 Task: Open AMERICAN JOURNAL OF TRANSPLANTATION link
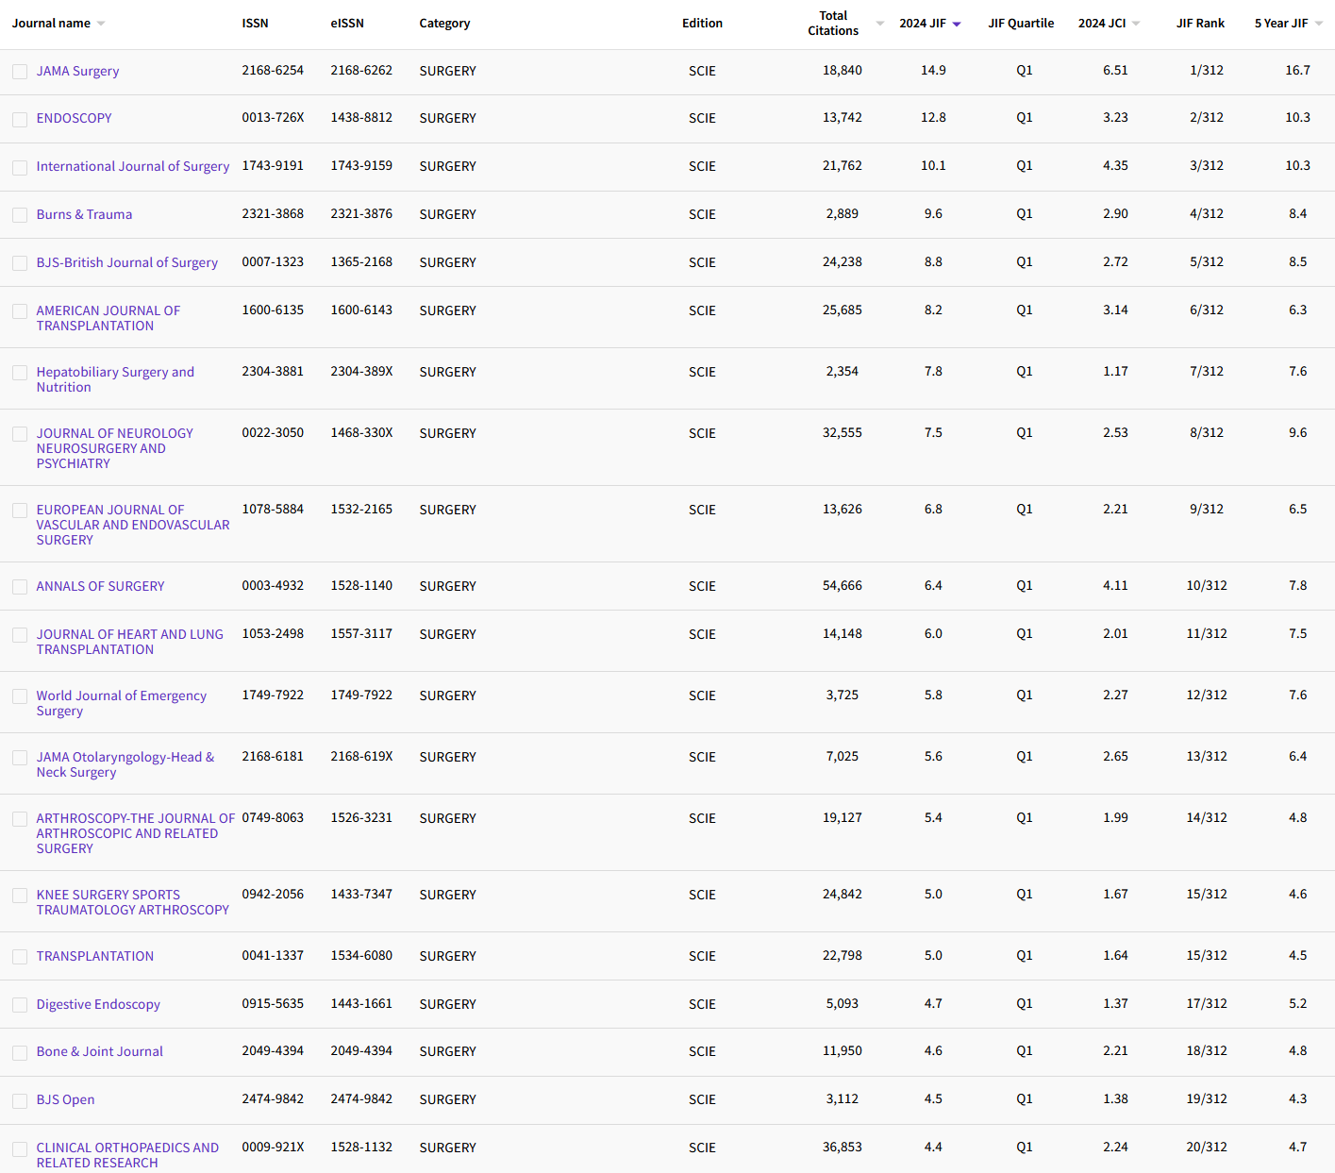108,318
